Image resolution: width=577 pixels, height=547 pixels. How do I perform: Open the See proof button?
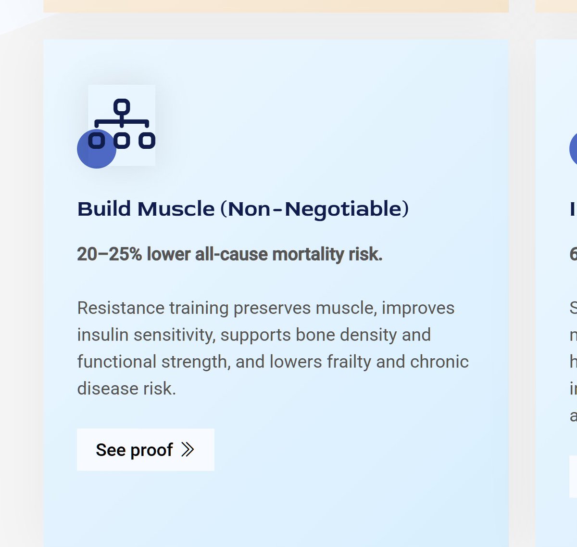(145, 450)
